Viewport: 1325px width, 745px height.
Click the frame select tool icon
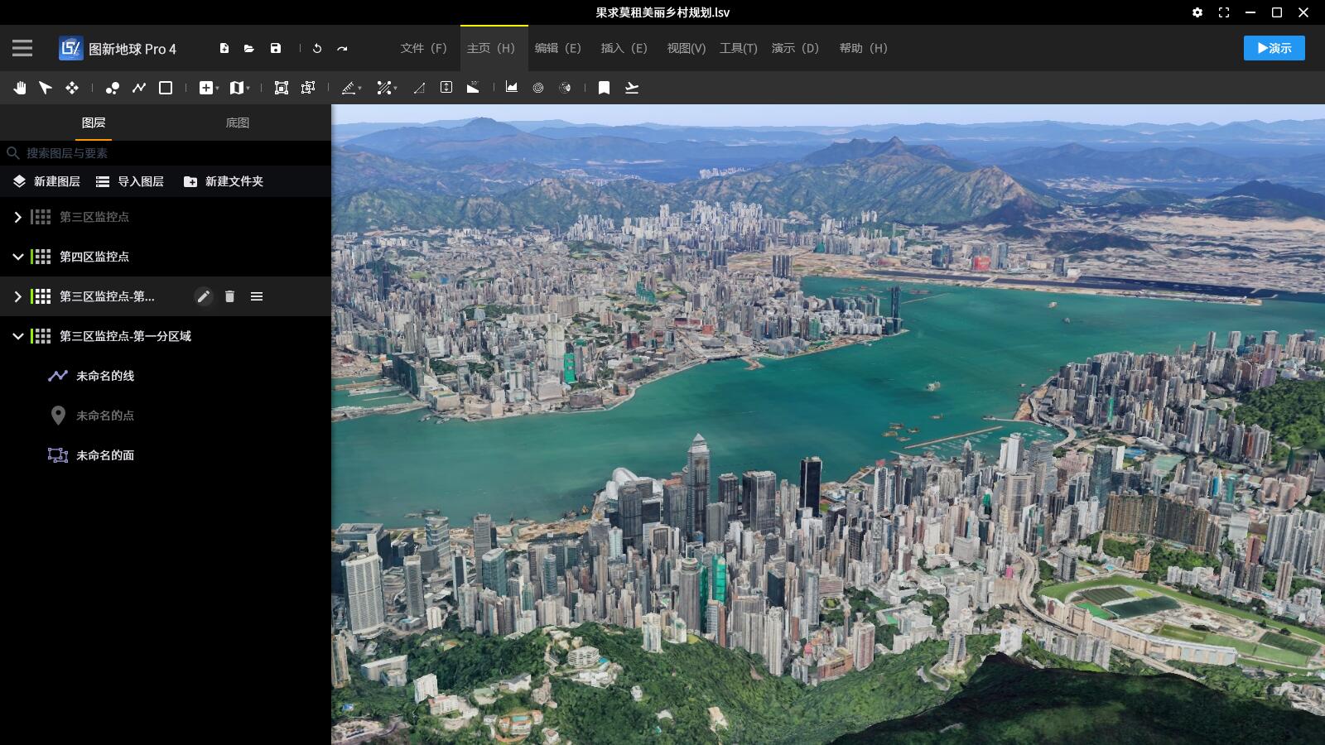pos(282,88)
